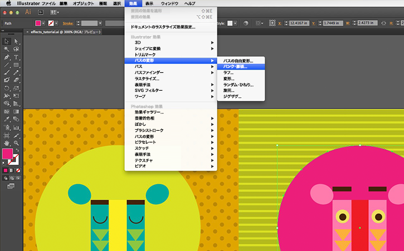This screenshot has width=404, height=251.
Task: Open the オブジェクト menu
Action: [x=83, y=3]
